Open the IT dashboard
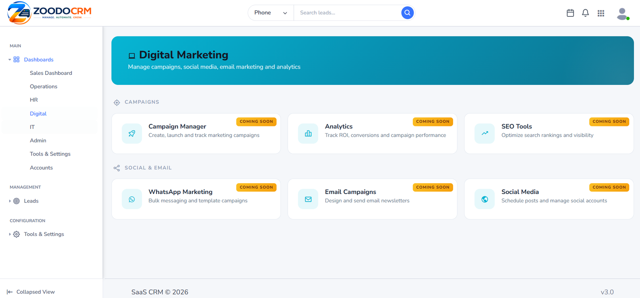Image resolution: width=640 pixels, height=298 pixels. [x=32, y=127]
